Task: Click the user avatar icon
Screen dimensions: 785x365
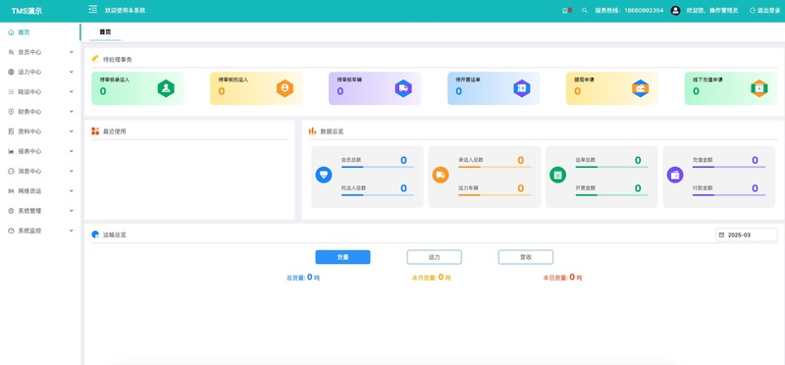Action: [675, 10]
